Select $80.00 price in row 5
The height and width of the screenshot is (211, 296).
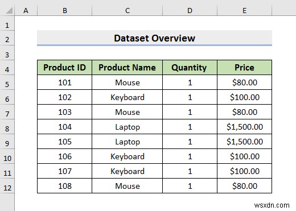point(244,82)
